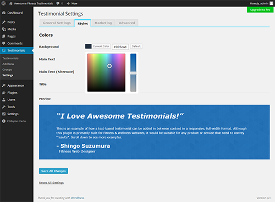The image size is (275, 202).
Task: Click the Users person icon
Action: pos(4,100)
